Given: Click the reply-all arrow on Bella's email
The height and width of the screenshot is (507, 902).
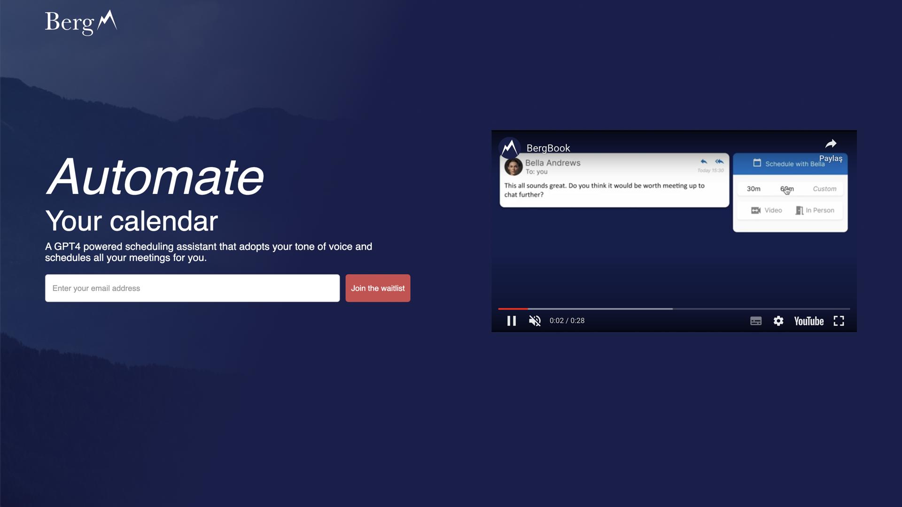Looking at the screenshot, I should pos(719,161).
